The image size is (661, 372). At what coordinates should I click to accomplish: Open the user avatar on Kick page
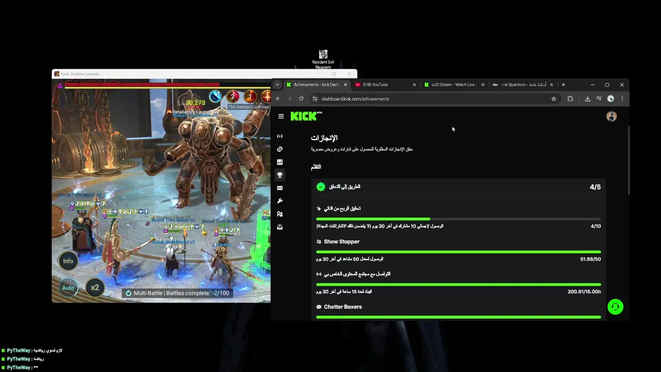611,116
